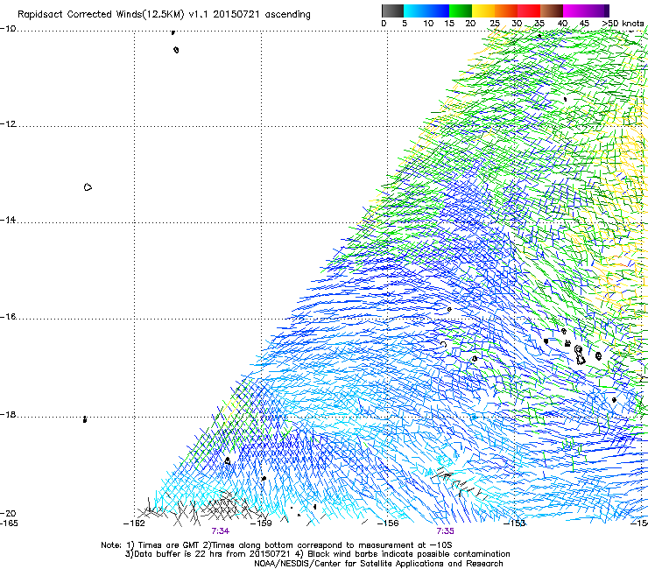Click the "20150721 ascending" part of the title
This screenshot has height=569, width=648.
(x=262, y=15)
